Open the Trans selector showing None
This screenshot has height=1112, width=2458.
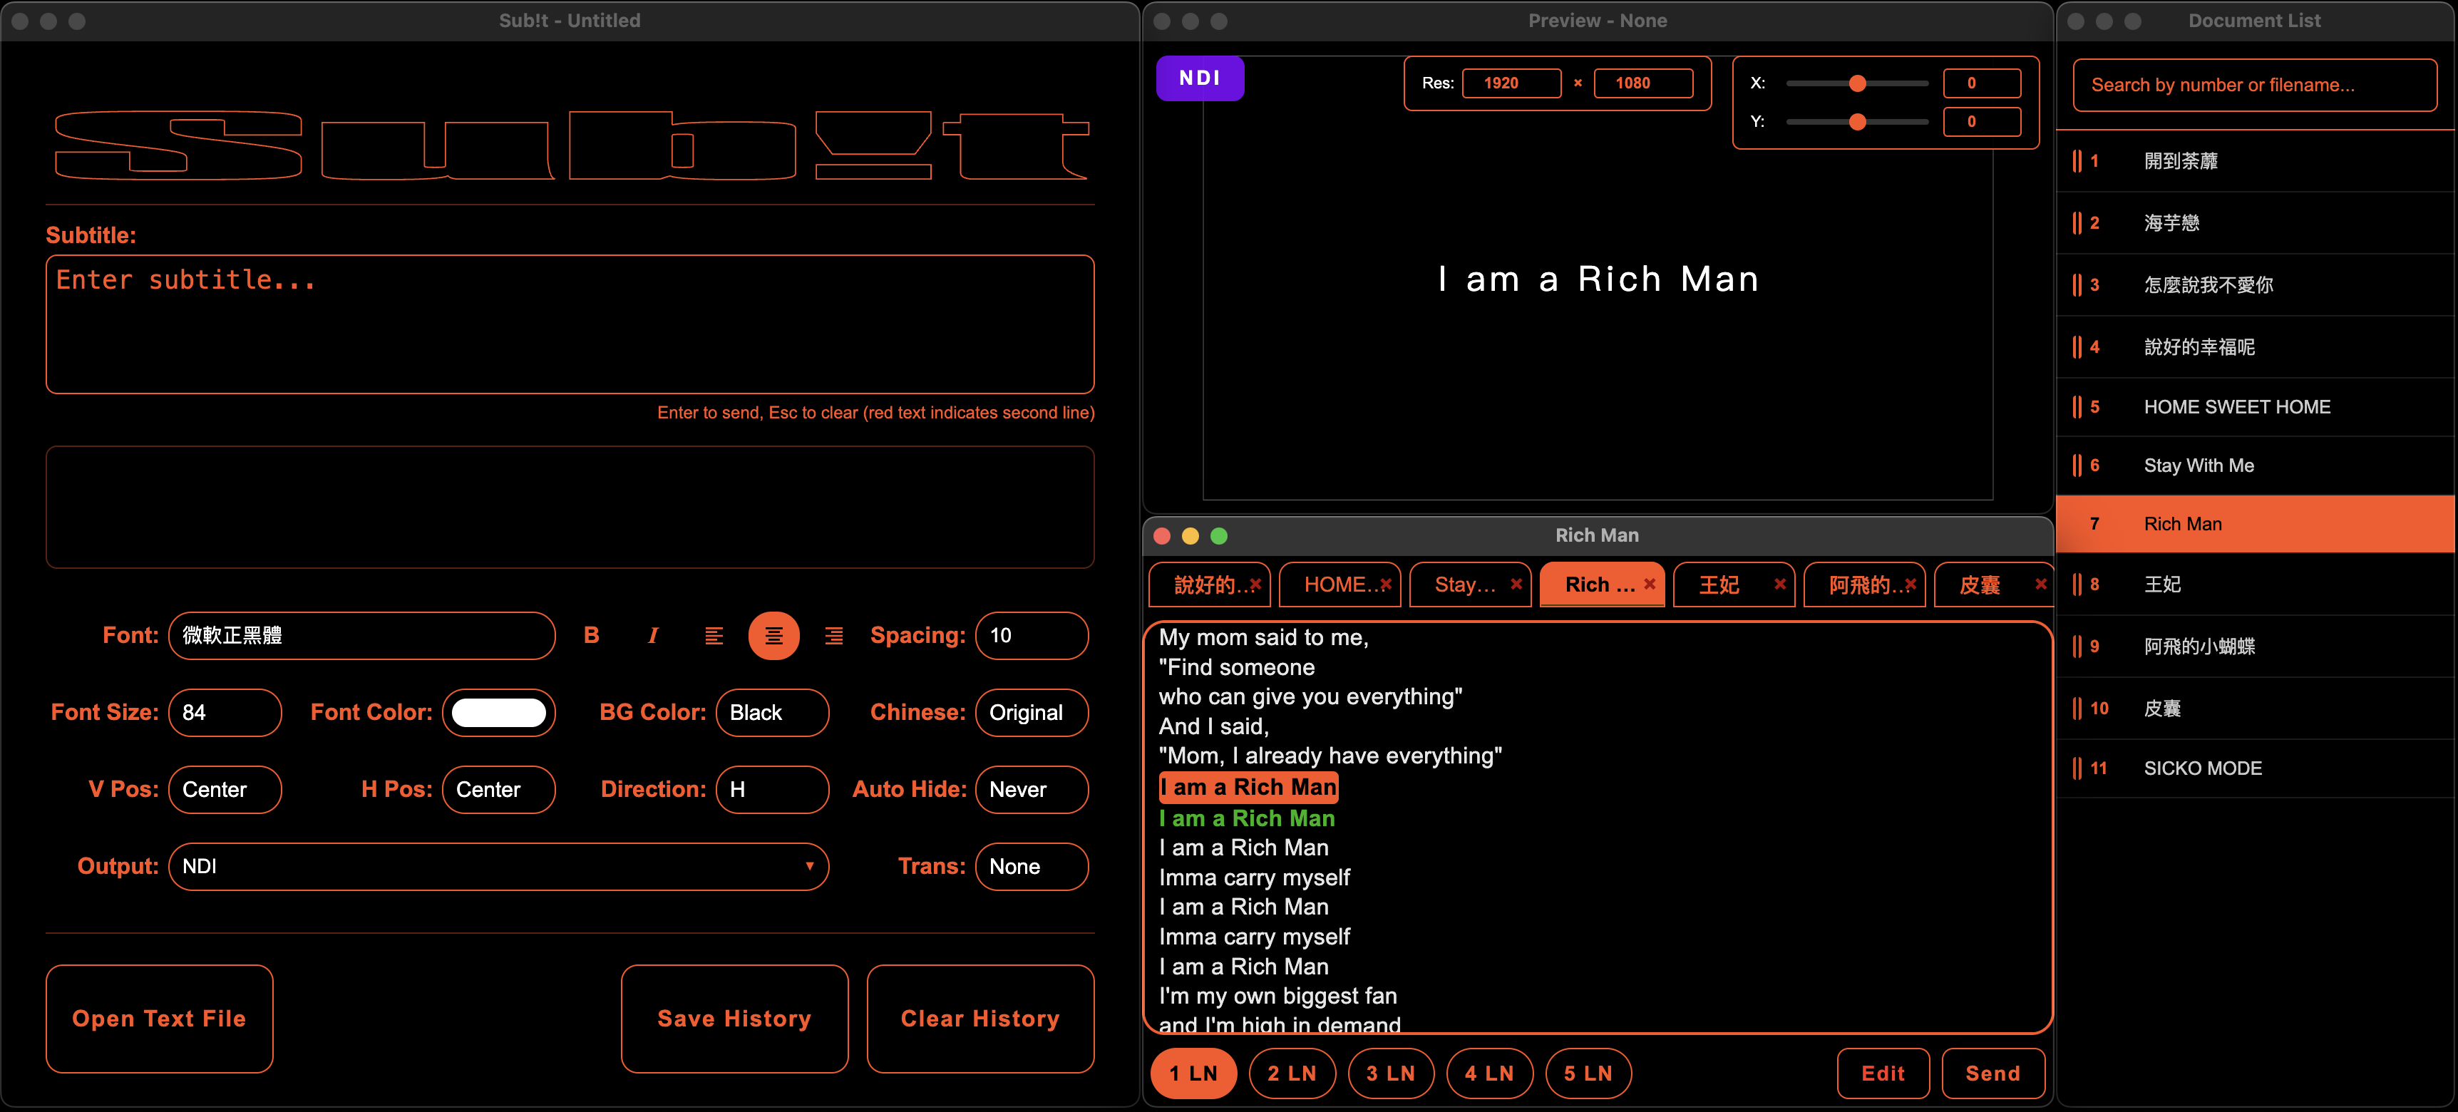tap(1032, 866)
